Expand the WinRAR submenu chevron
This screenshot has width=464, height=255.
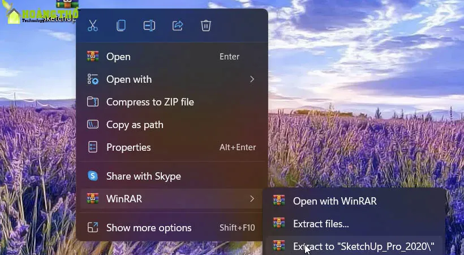pos(252,199)
